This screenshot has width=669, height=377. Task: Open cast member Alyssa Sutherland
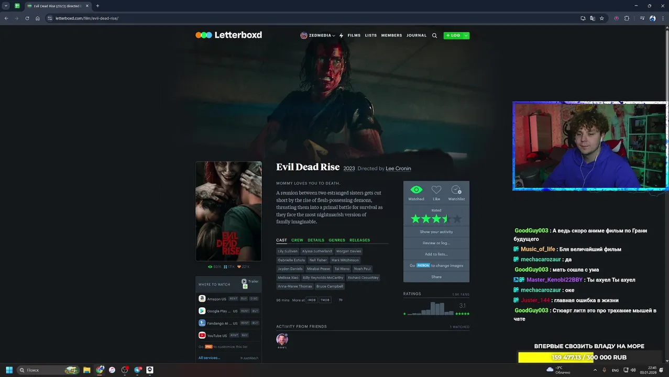click(x=317, y=251)
